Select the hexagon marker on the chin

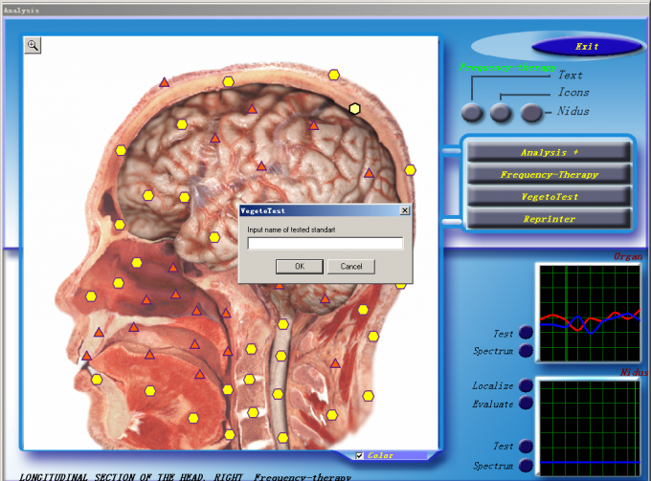[x=97, y=380]
